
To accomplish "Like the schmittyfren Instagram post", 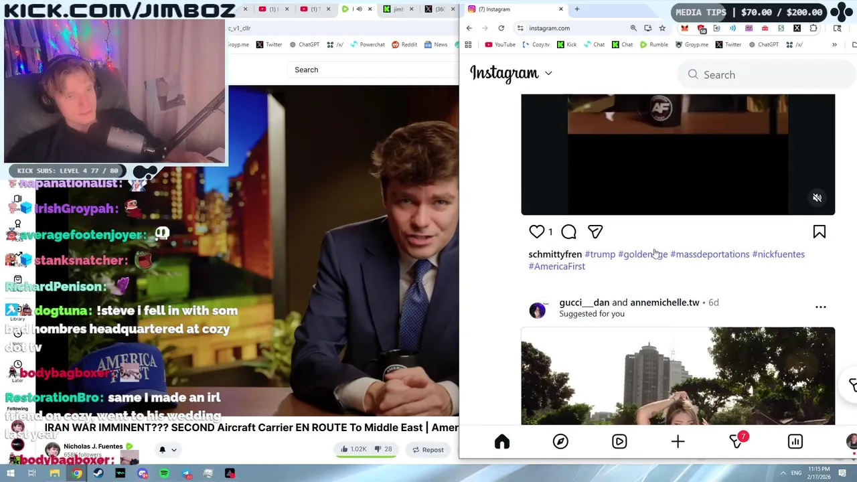I will click(536, 232).
